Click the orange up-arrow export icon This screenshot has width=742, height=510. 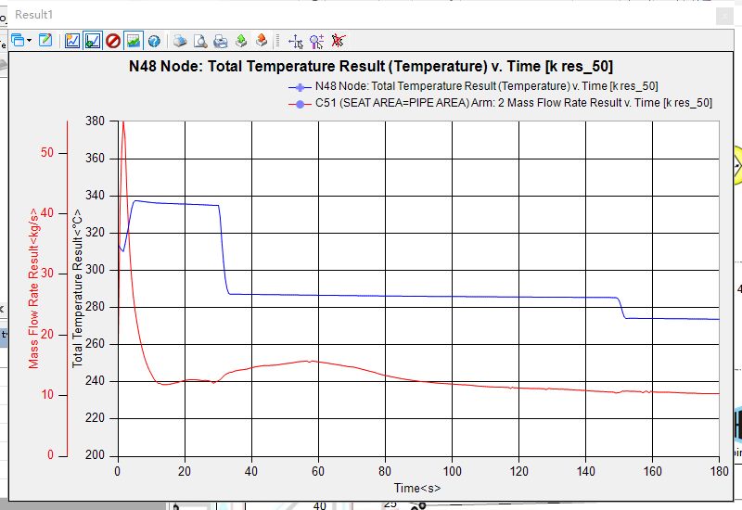[x=262, y=41]
